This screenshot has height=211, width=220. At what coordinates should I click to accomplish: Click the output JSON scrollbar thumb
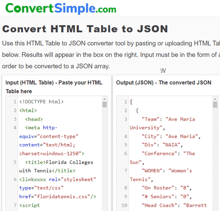[x=215, y=105]
